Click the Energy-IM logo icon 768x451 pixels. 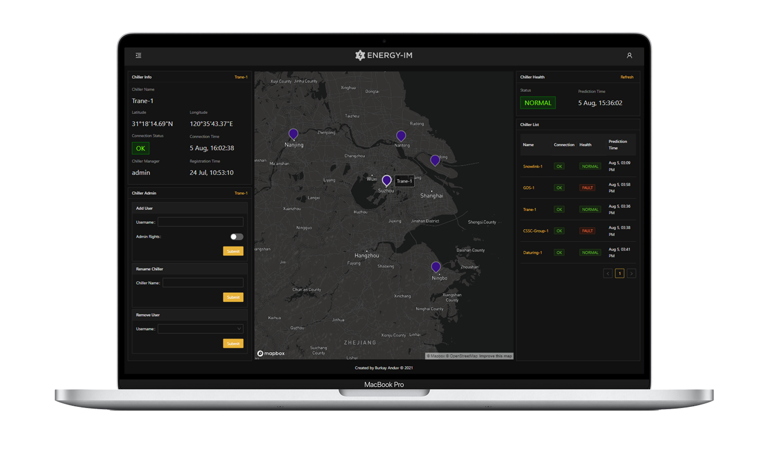[360, 55]
